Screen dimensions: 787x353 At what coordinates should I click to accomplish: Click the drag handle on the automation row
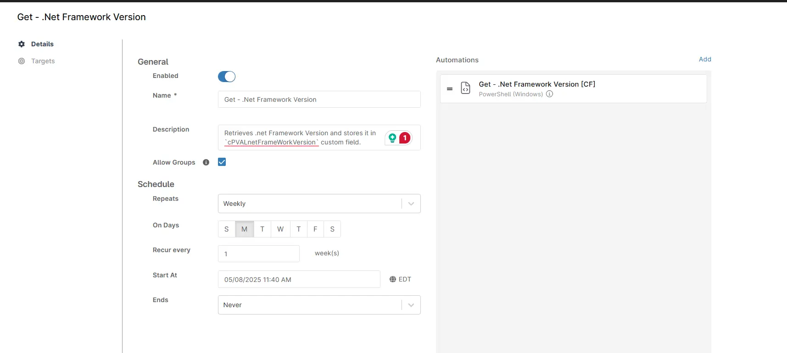pyautogui.click(x=450, y=89)
